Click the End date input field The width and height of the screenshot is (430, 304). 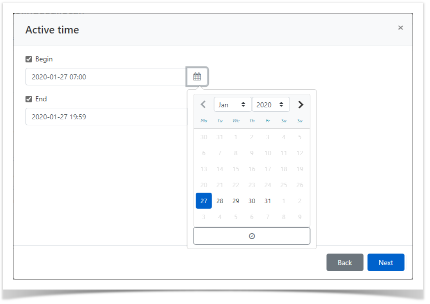[x=100, y=116]
